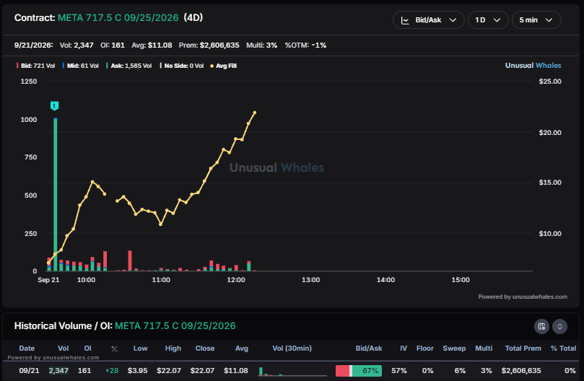
Task: Sort table by the IV column
Action: [x=404, y=349]
